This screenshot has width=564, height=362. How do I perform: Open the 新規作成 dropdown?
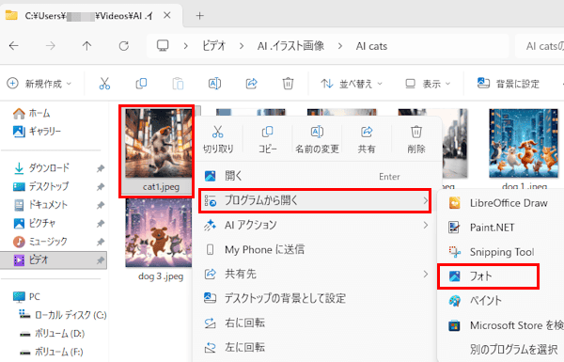[39, 84]
